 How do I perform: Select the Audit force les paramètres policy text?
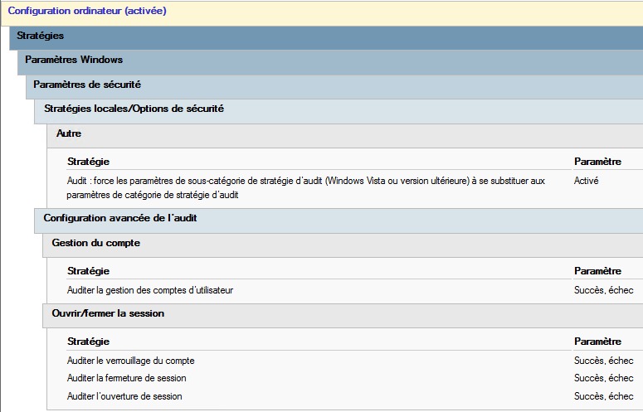click(x=305, y=187)
